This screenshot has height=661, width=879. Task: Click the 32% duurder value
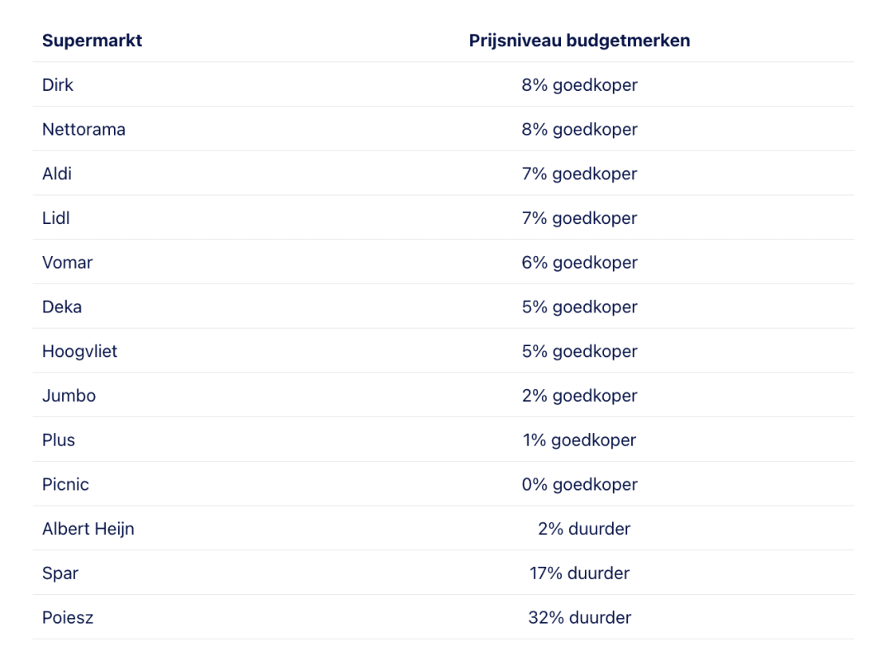pyautogui.click(x=579, y=617)
